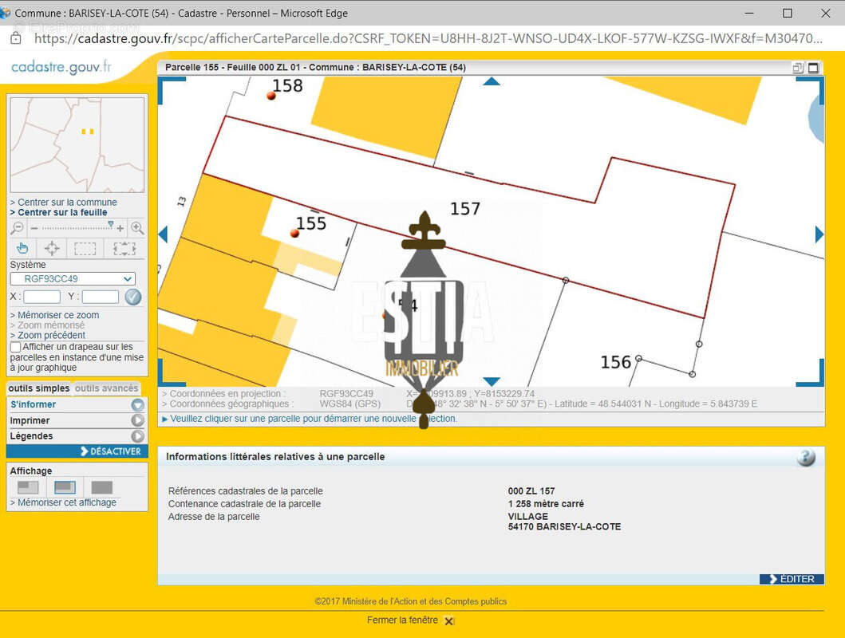
Task: Click the Fermer la fenêtre link
Action: coord(403,620)
